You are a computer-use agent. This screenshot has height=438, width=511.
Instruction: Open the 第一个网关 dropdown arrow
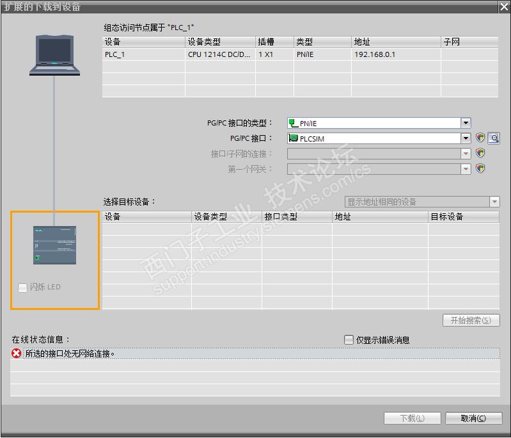[x=466, y=169]
